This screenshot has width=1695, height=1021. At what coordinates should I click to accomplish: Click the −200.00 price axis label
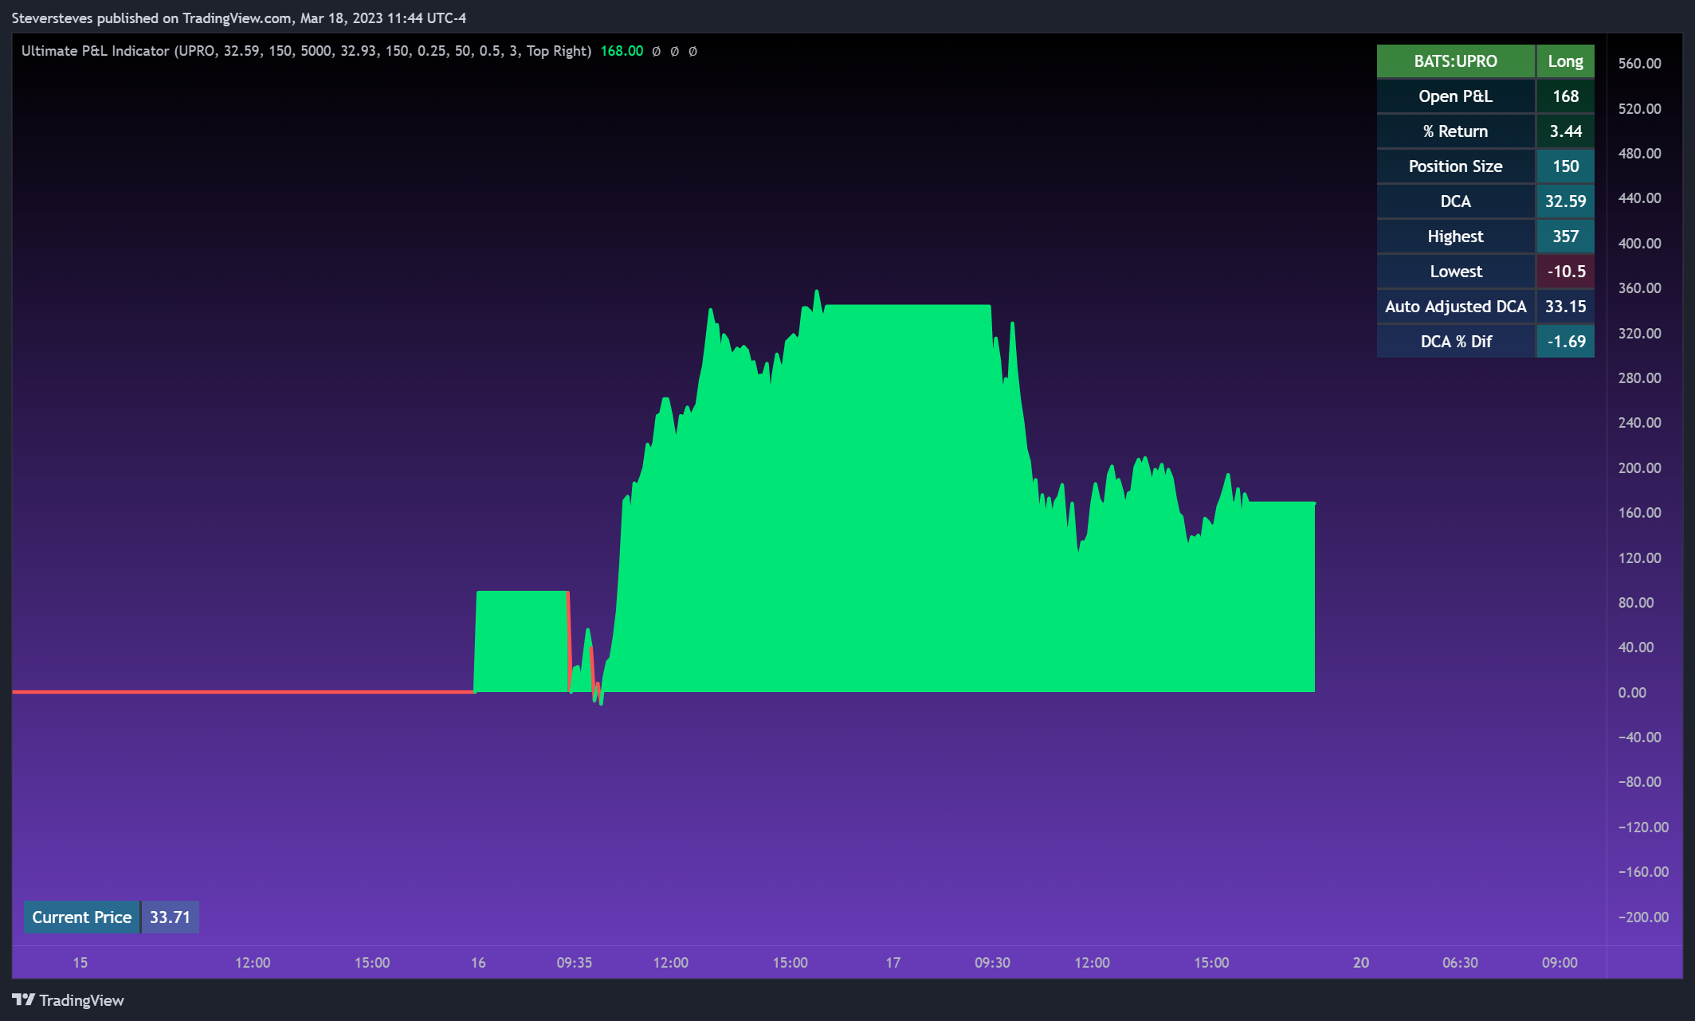point(1643,917)
